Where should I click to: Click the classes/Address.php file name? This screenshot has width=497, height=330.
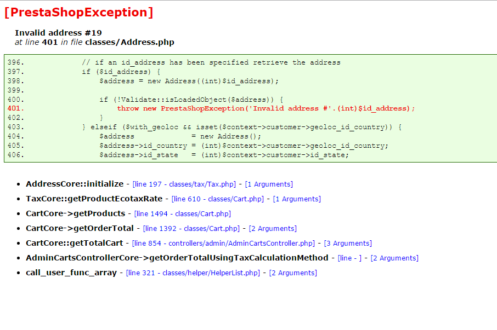click(x=129, y=42)
